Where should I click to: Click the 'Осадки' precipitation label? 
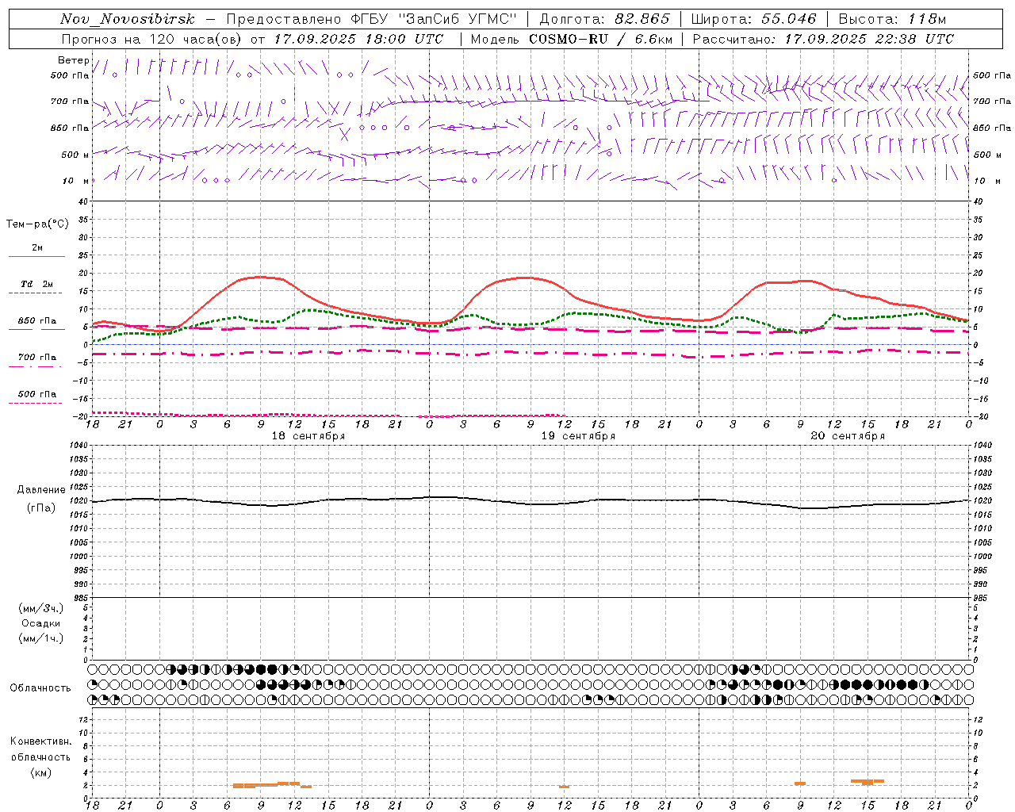(x=41, y=623)
